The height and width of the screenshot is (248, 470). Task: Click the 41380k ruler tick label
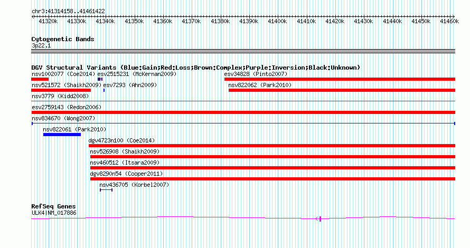(x=220, y=21)
